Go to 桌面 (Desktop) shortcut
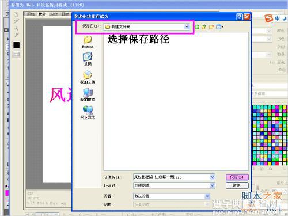The image size is (288, 216). [88, 59]
